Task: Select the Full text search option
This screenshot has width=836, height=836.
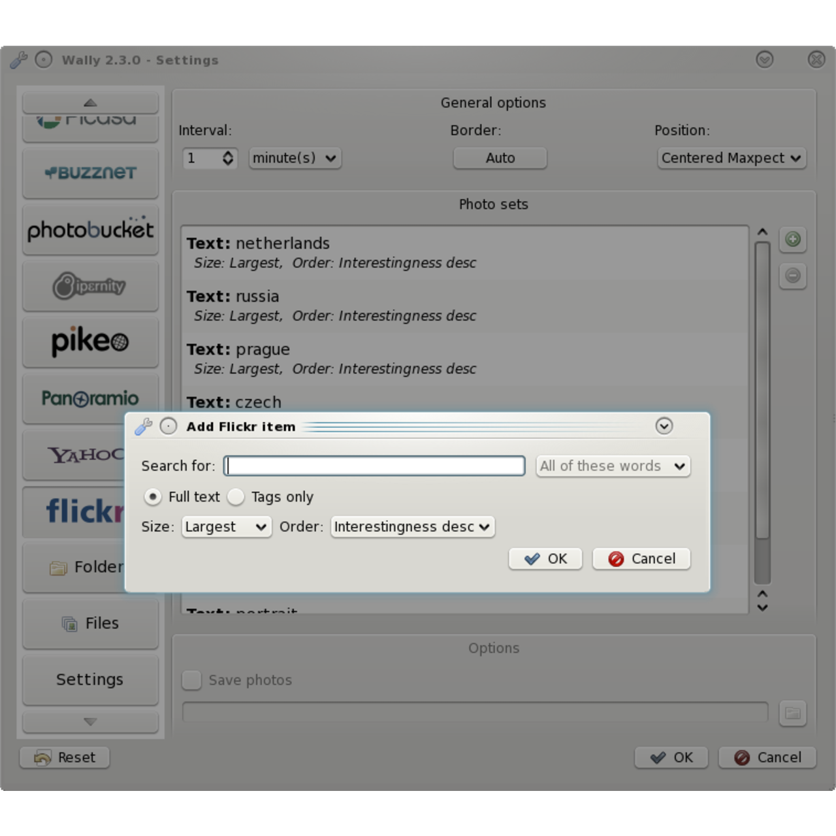Action: (x=152, y=497)
